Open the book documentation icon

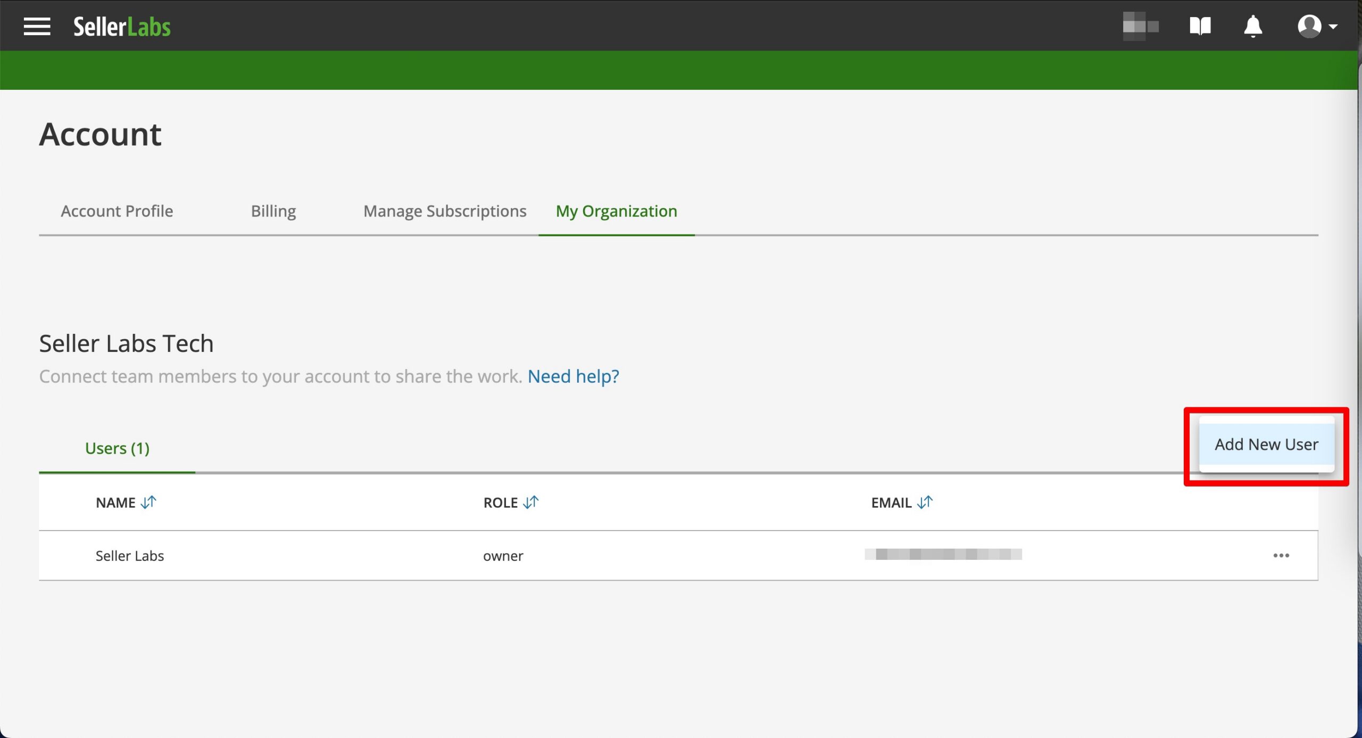[x=1200, y=26]
